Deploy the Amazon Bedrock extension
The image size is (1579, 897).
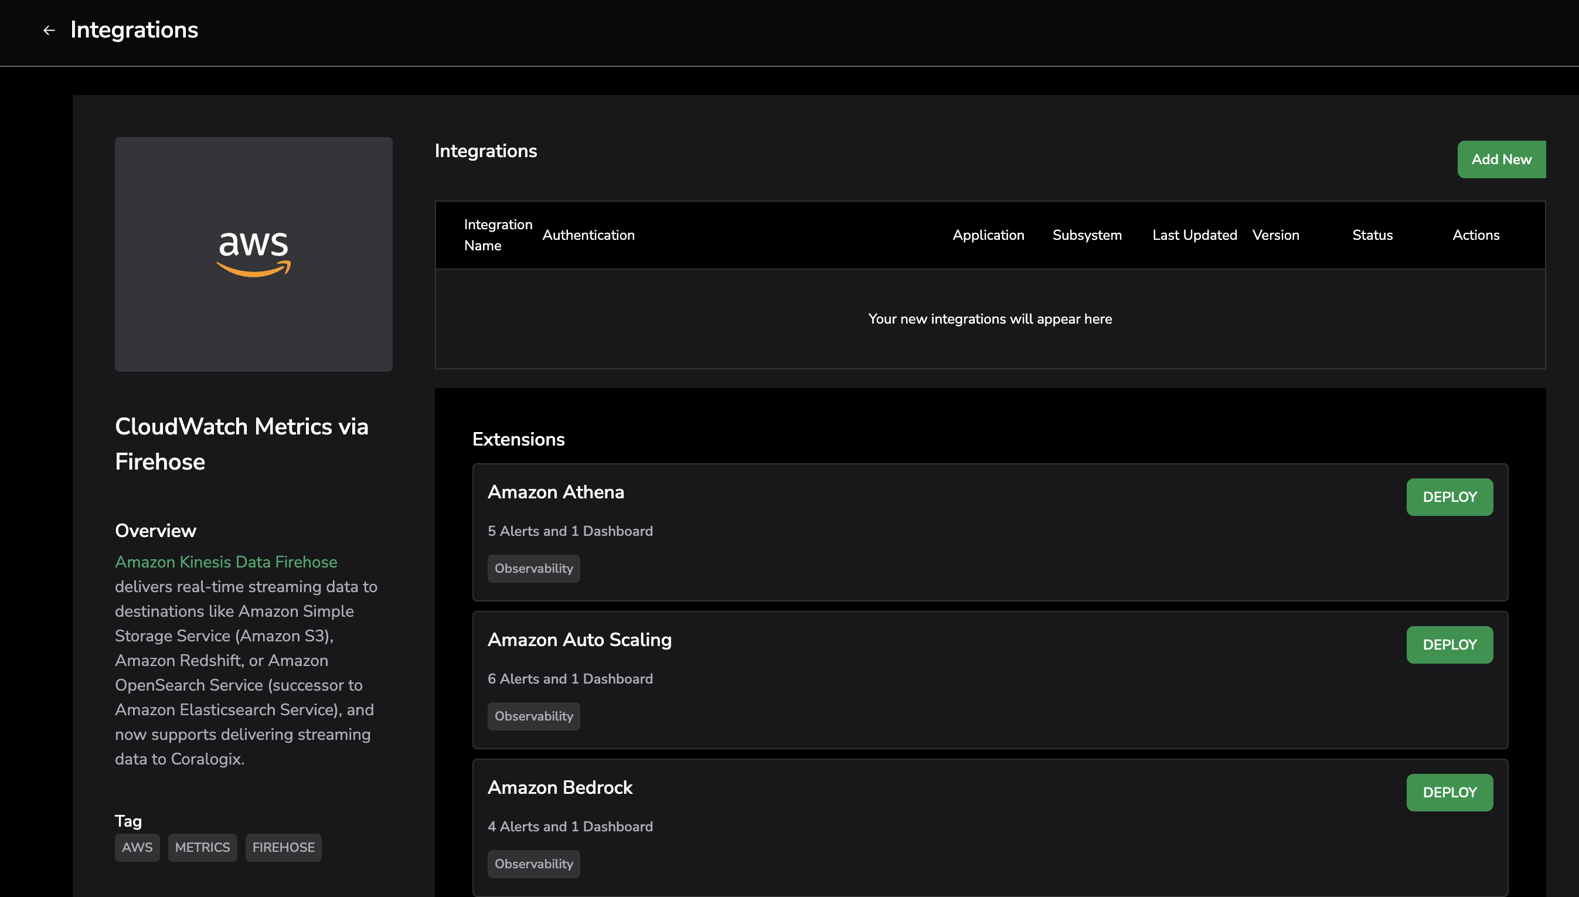[1449, 793]
